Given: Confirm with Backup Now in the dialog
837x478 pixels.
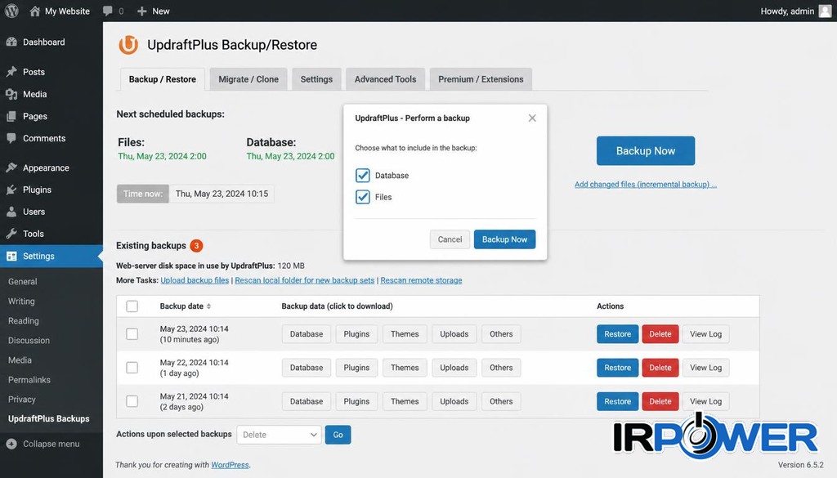Looking at the screenshot, I should [x=504, y=239].
